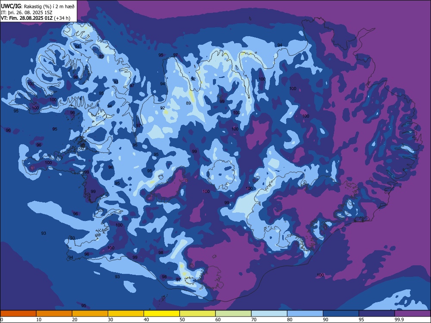Select the '30' legend scale label

(110, 320)
